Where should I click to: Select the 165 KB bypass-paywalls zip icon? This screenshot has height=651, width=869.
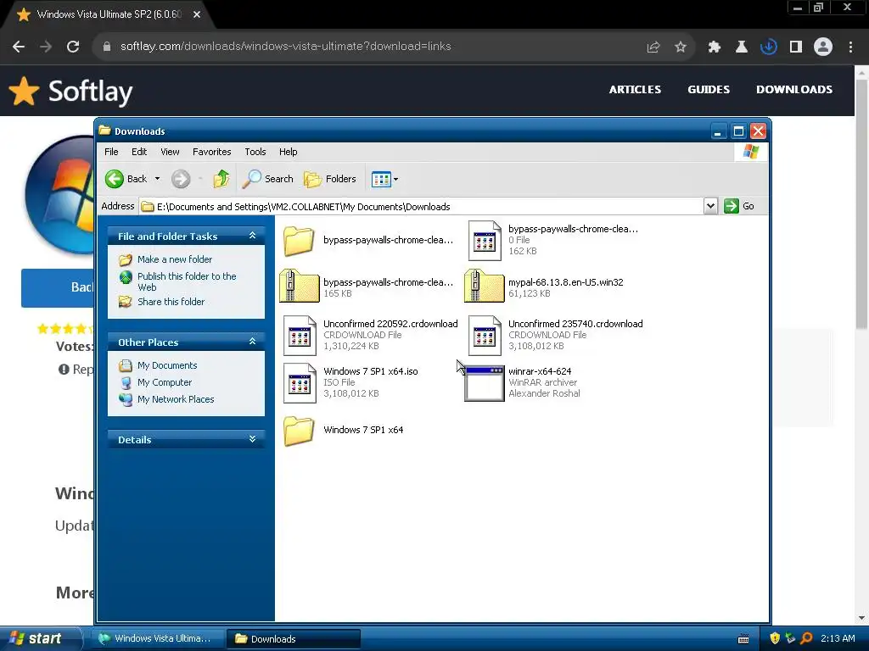pos(300,286)
